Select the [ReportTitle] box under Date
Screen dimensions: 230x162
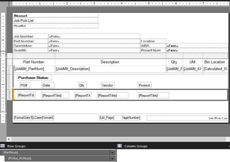[x=55, y=95]
